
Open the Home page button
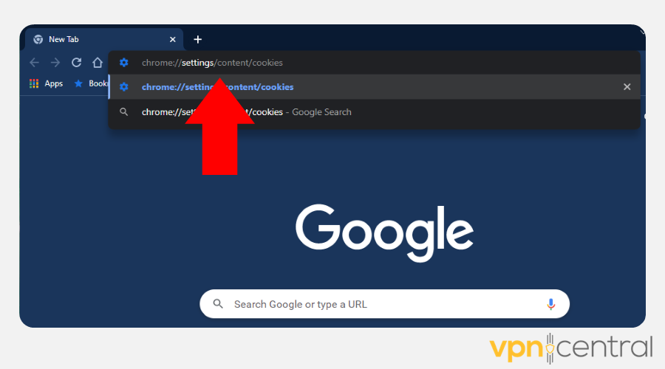pos(98,63)
